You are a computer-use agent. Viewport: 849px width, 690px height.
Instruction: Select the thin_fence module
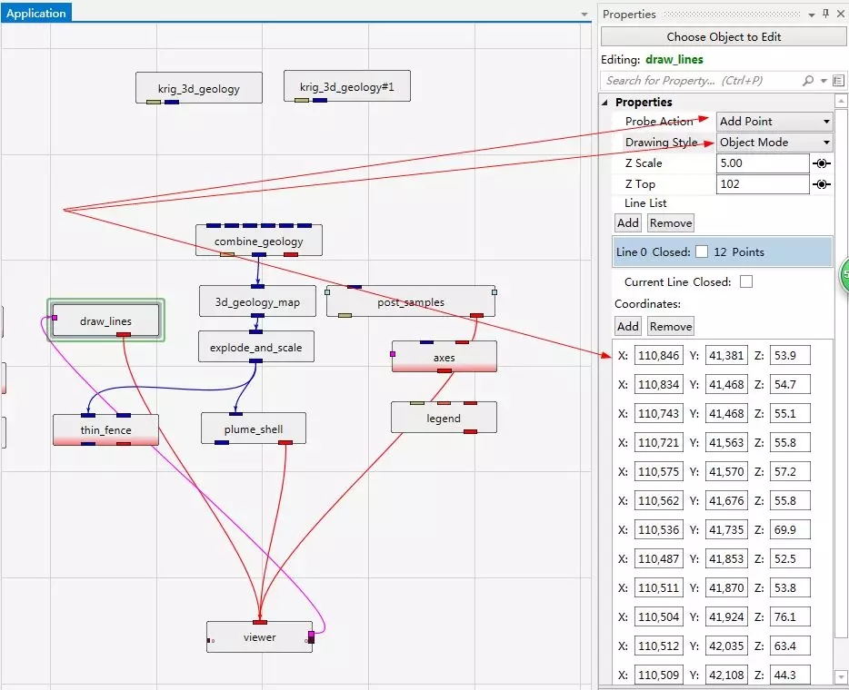click(105, 430)
